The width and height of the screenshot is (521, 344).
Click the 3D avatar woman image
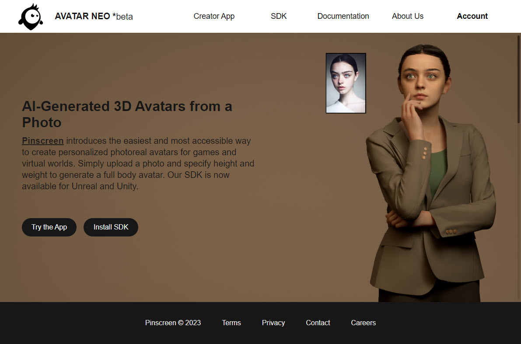pos(432,173)
